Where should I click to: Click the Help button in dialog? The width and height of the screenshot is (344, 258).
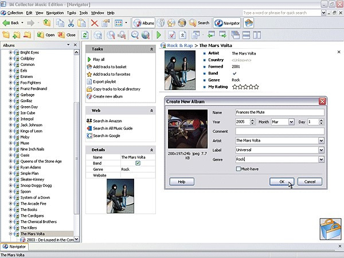tap(182, 182)
